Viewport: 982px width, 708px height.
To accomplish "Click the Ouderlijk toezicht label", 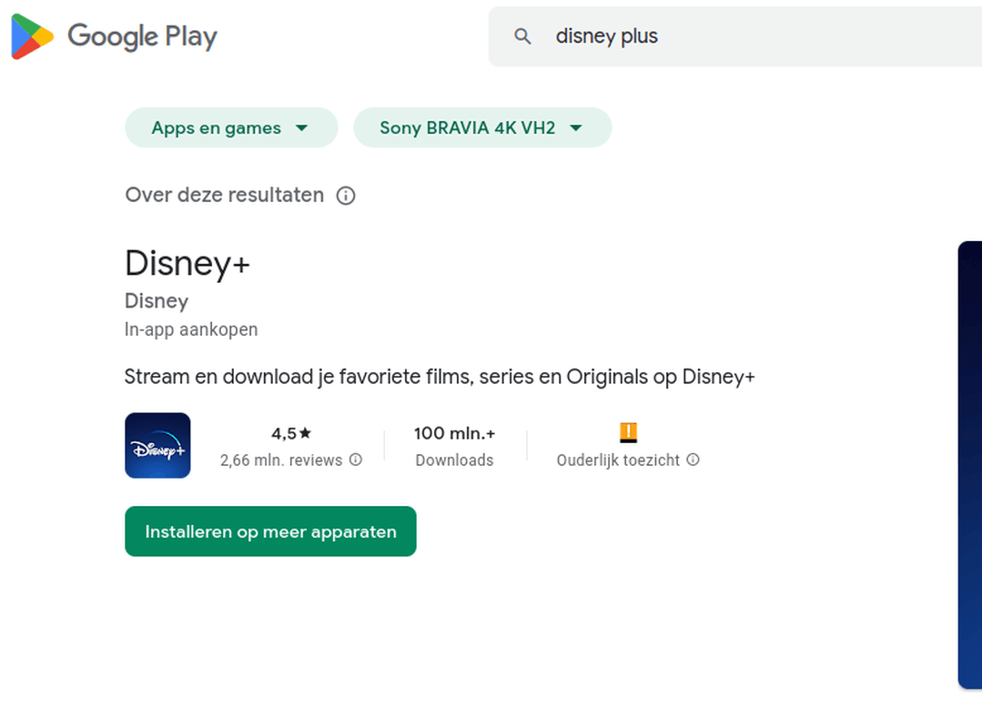I will [x=618, y=460].
